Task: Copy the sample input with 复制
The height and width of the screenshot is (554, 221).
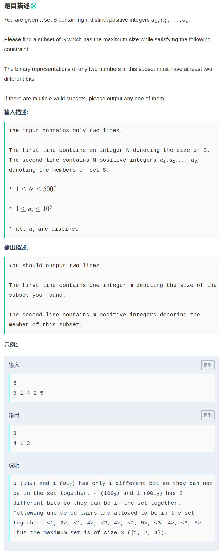Action: click(x=208, y=365)
